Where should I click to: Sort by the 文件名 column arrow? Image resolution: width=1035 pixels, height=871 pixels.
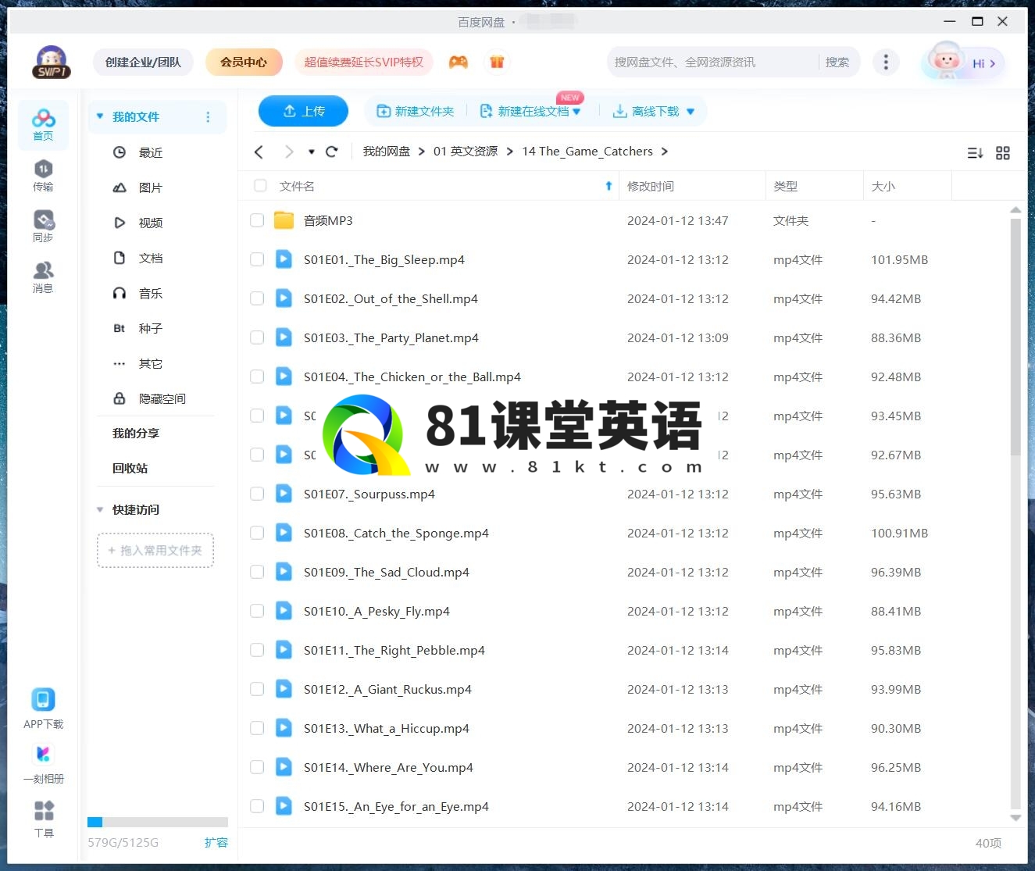(x=609, y=186)
